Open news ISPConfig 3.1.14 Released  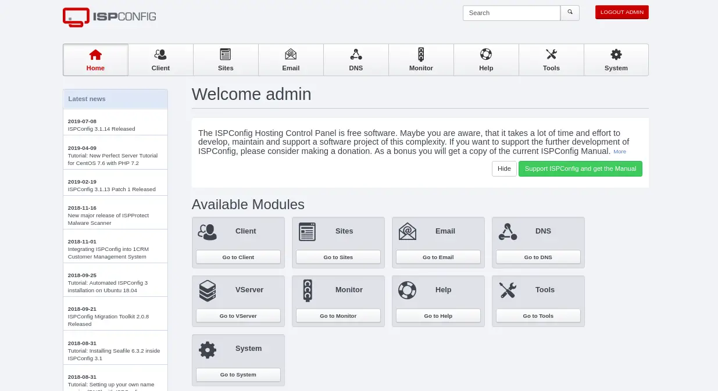[x=101, y=129]
